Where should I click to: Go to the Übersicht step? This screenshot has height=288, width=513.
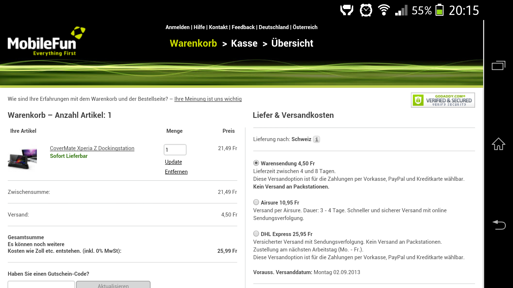coord(292,43)
